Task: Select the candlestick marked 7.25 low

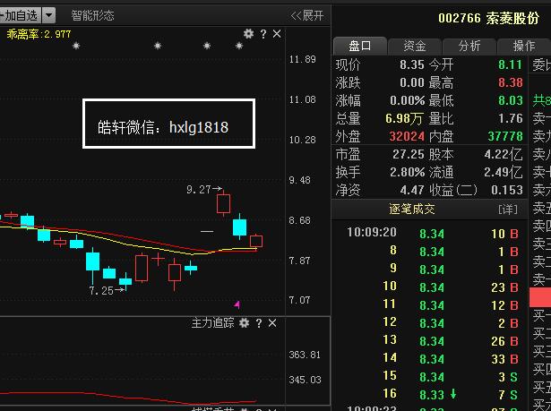Action: click(125, 281)
